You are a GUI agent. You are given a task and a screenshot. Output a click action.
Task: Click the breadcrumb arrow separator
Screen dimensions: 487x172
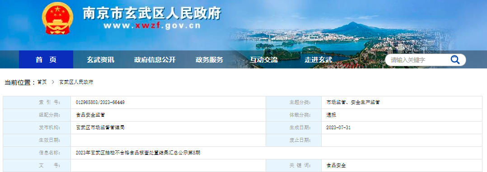[53, 82]
